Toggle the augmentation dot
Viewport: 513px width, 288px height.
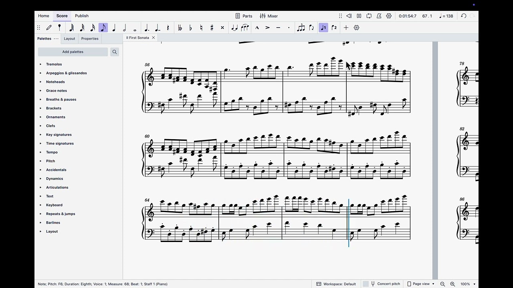point(147,28)
